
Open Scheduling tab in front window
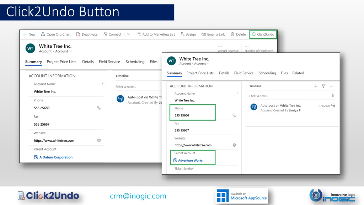click(267, 73)
